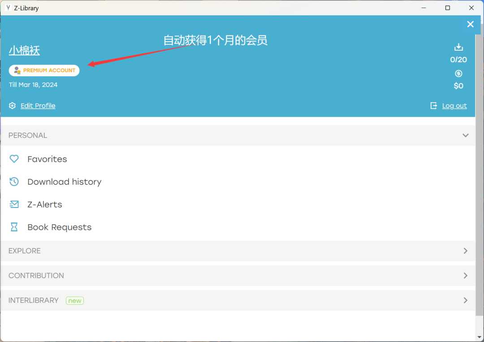Close the Z-Library window
This screenshot has width=484, height=342.
tap(471, 8)
